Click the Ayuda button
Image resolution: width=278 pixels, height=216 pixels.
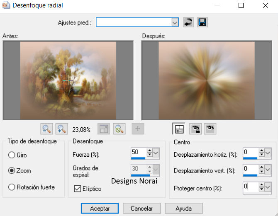184,209
